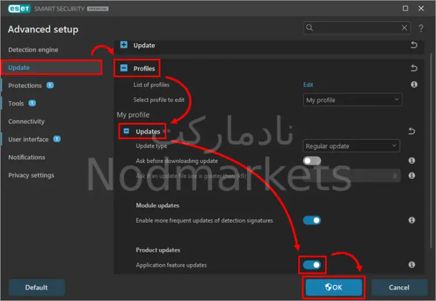Image resolution: width=436 pixels, height=301 pixels.
Task: Click the update file size value field
Action: pyautogui.click(x=352, y=176)
